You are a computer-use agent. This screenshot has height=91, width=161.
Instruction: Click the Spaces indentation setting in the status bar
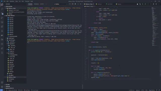coord(138,90)
